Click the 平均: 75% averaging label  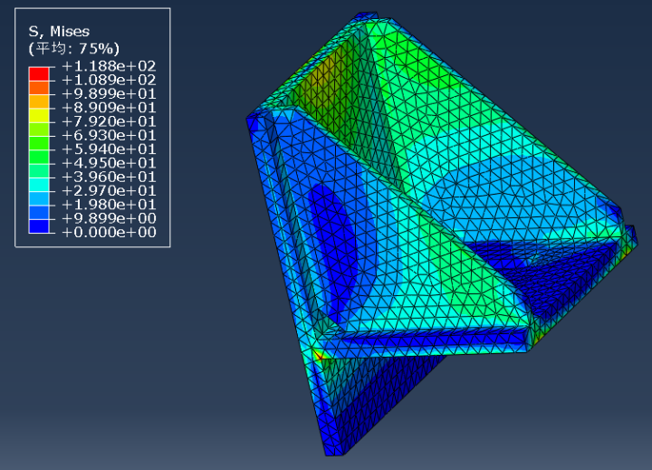coord(73,49)
